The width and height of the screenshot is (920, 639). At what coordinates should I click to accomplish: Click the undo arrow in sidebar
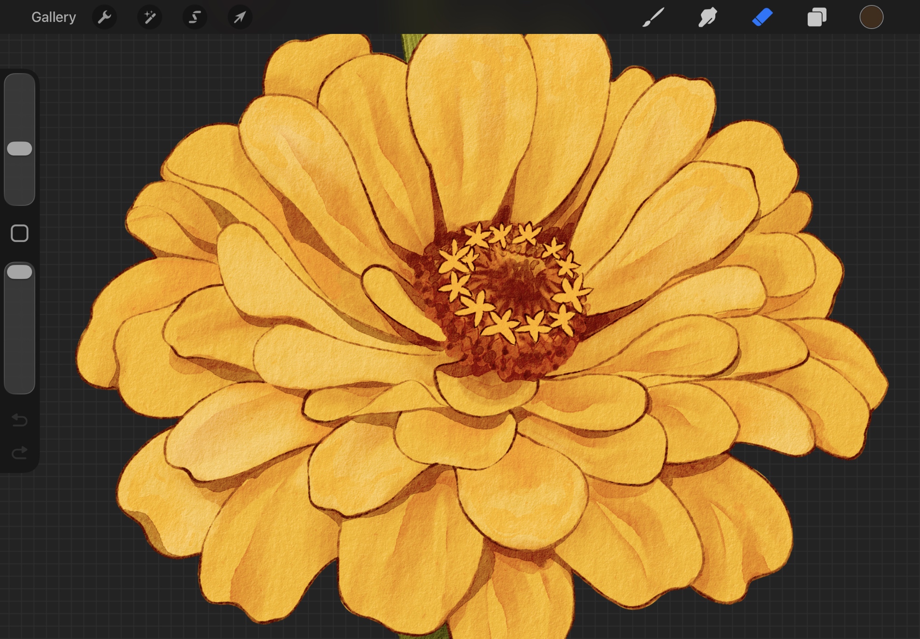coord(19,420)
